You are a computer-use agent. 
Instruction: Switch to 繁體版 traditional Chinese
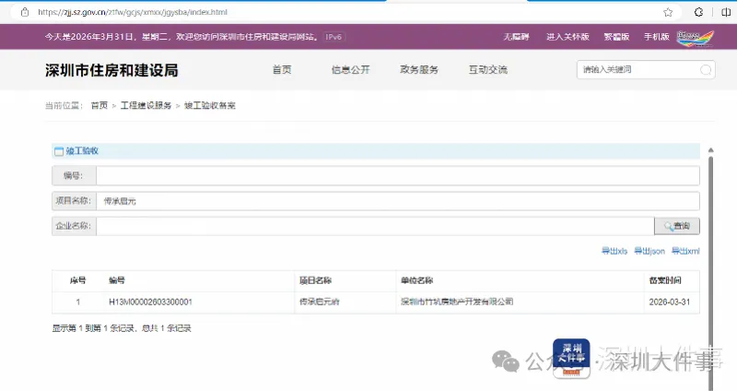pyautogui.click(x=616, y=37)
